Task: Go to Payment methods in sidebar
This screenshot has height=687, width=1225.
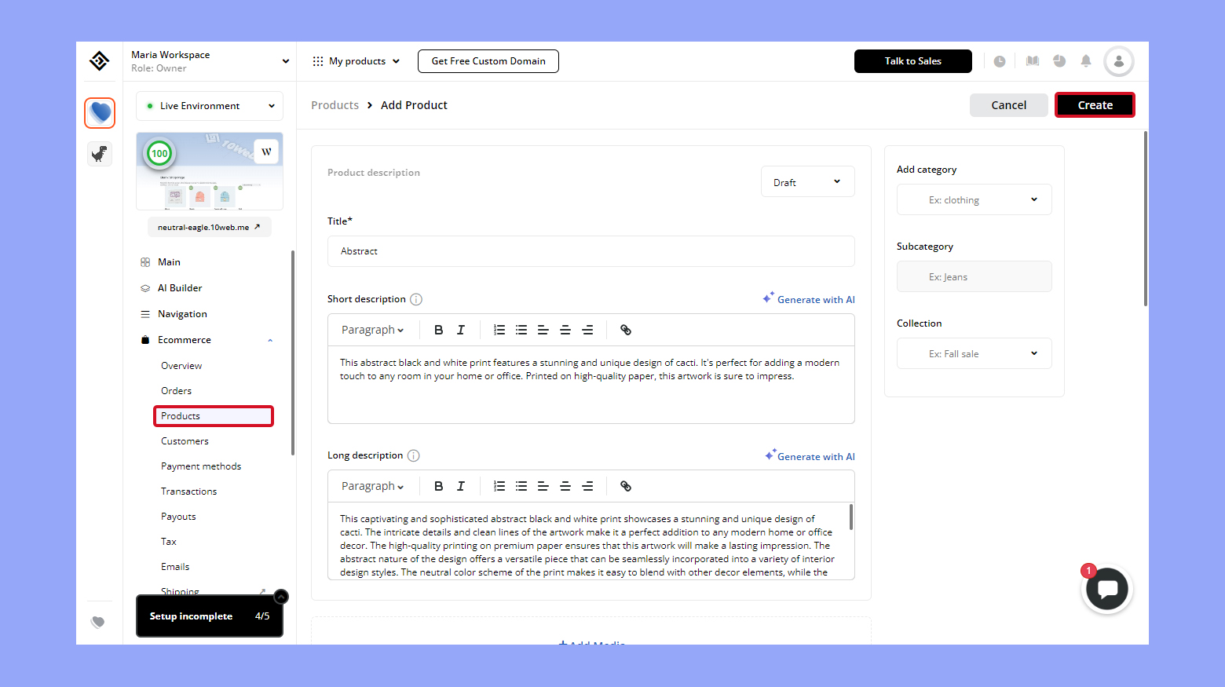Action: tap(201, 466)
